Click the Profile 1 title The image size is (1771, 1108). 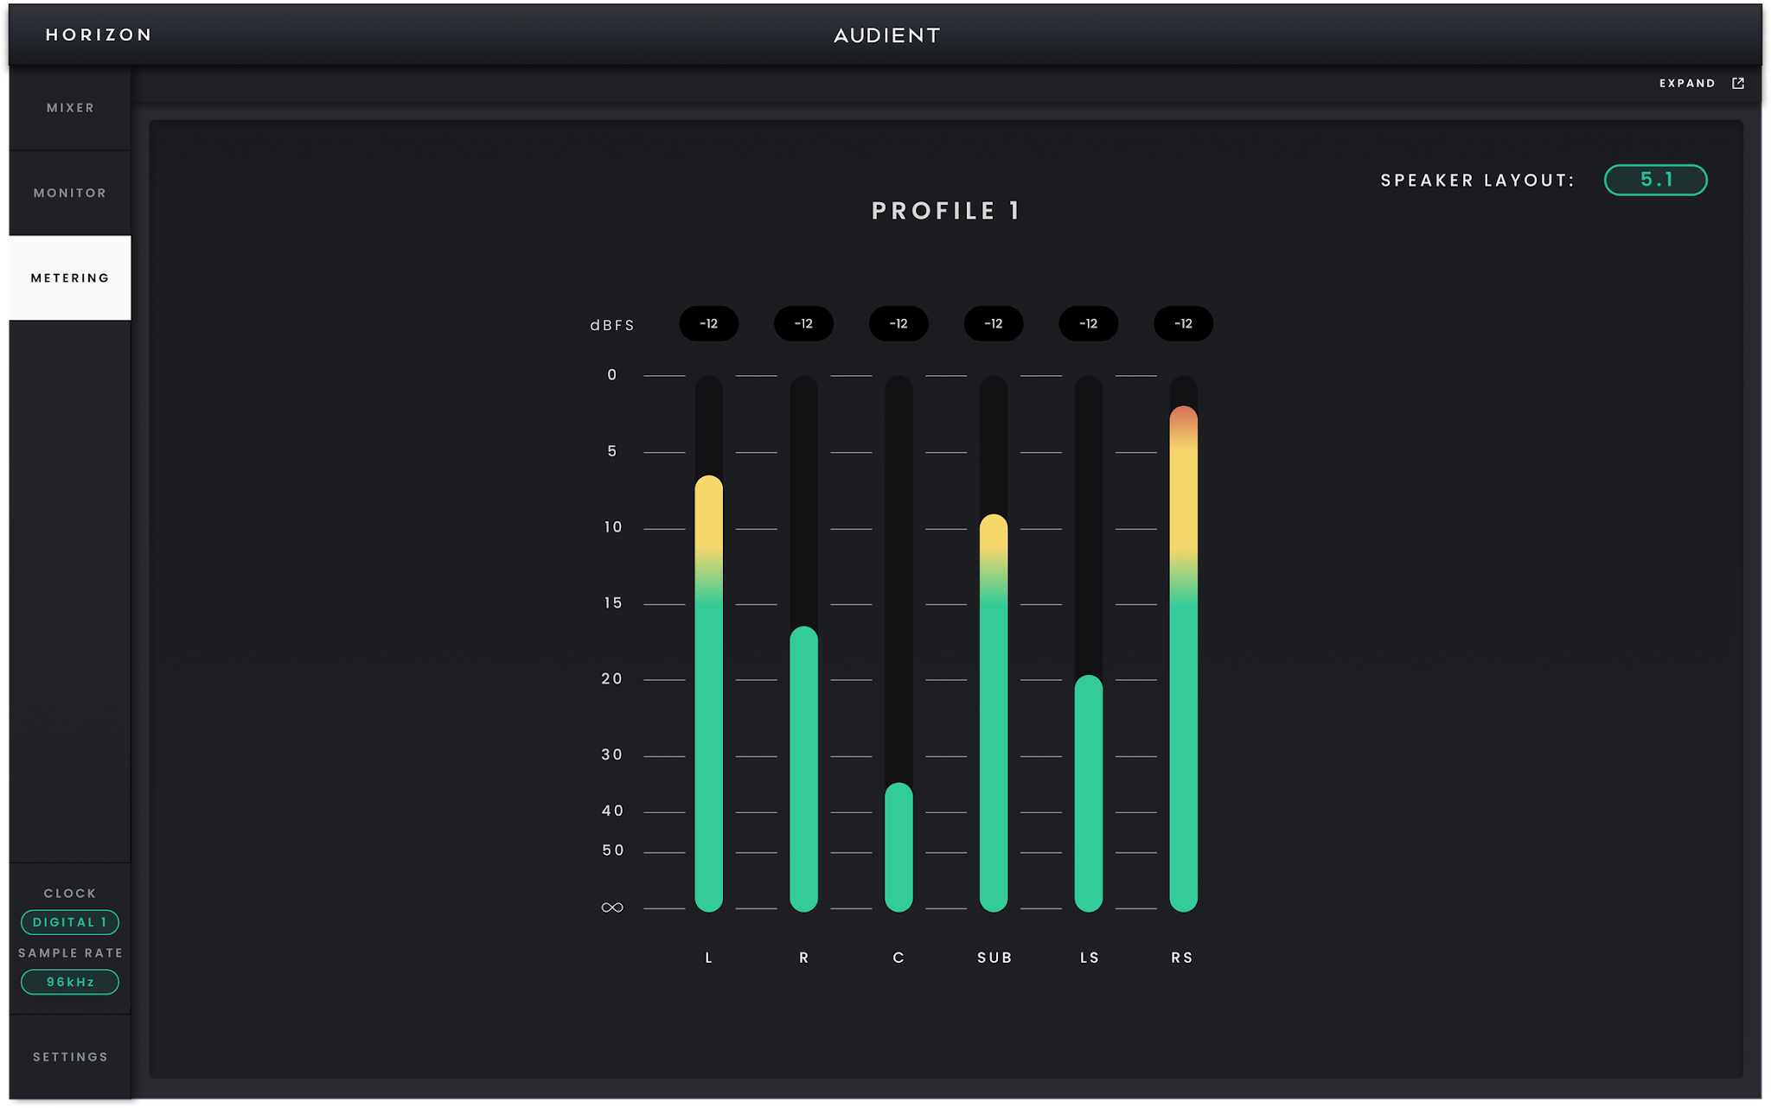(946, 211)
